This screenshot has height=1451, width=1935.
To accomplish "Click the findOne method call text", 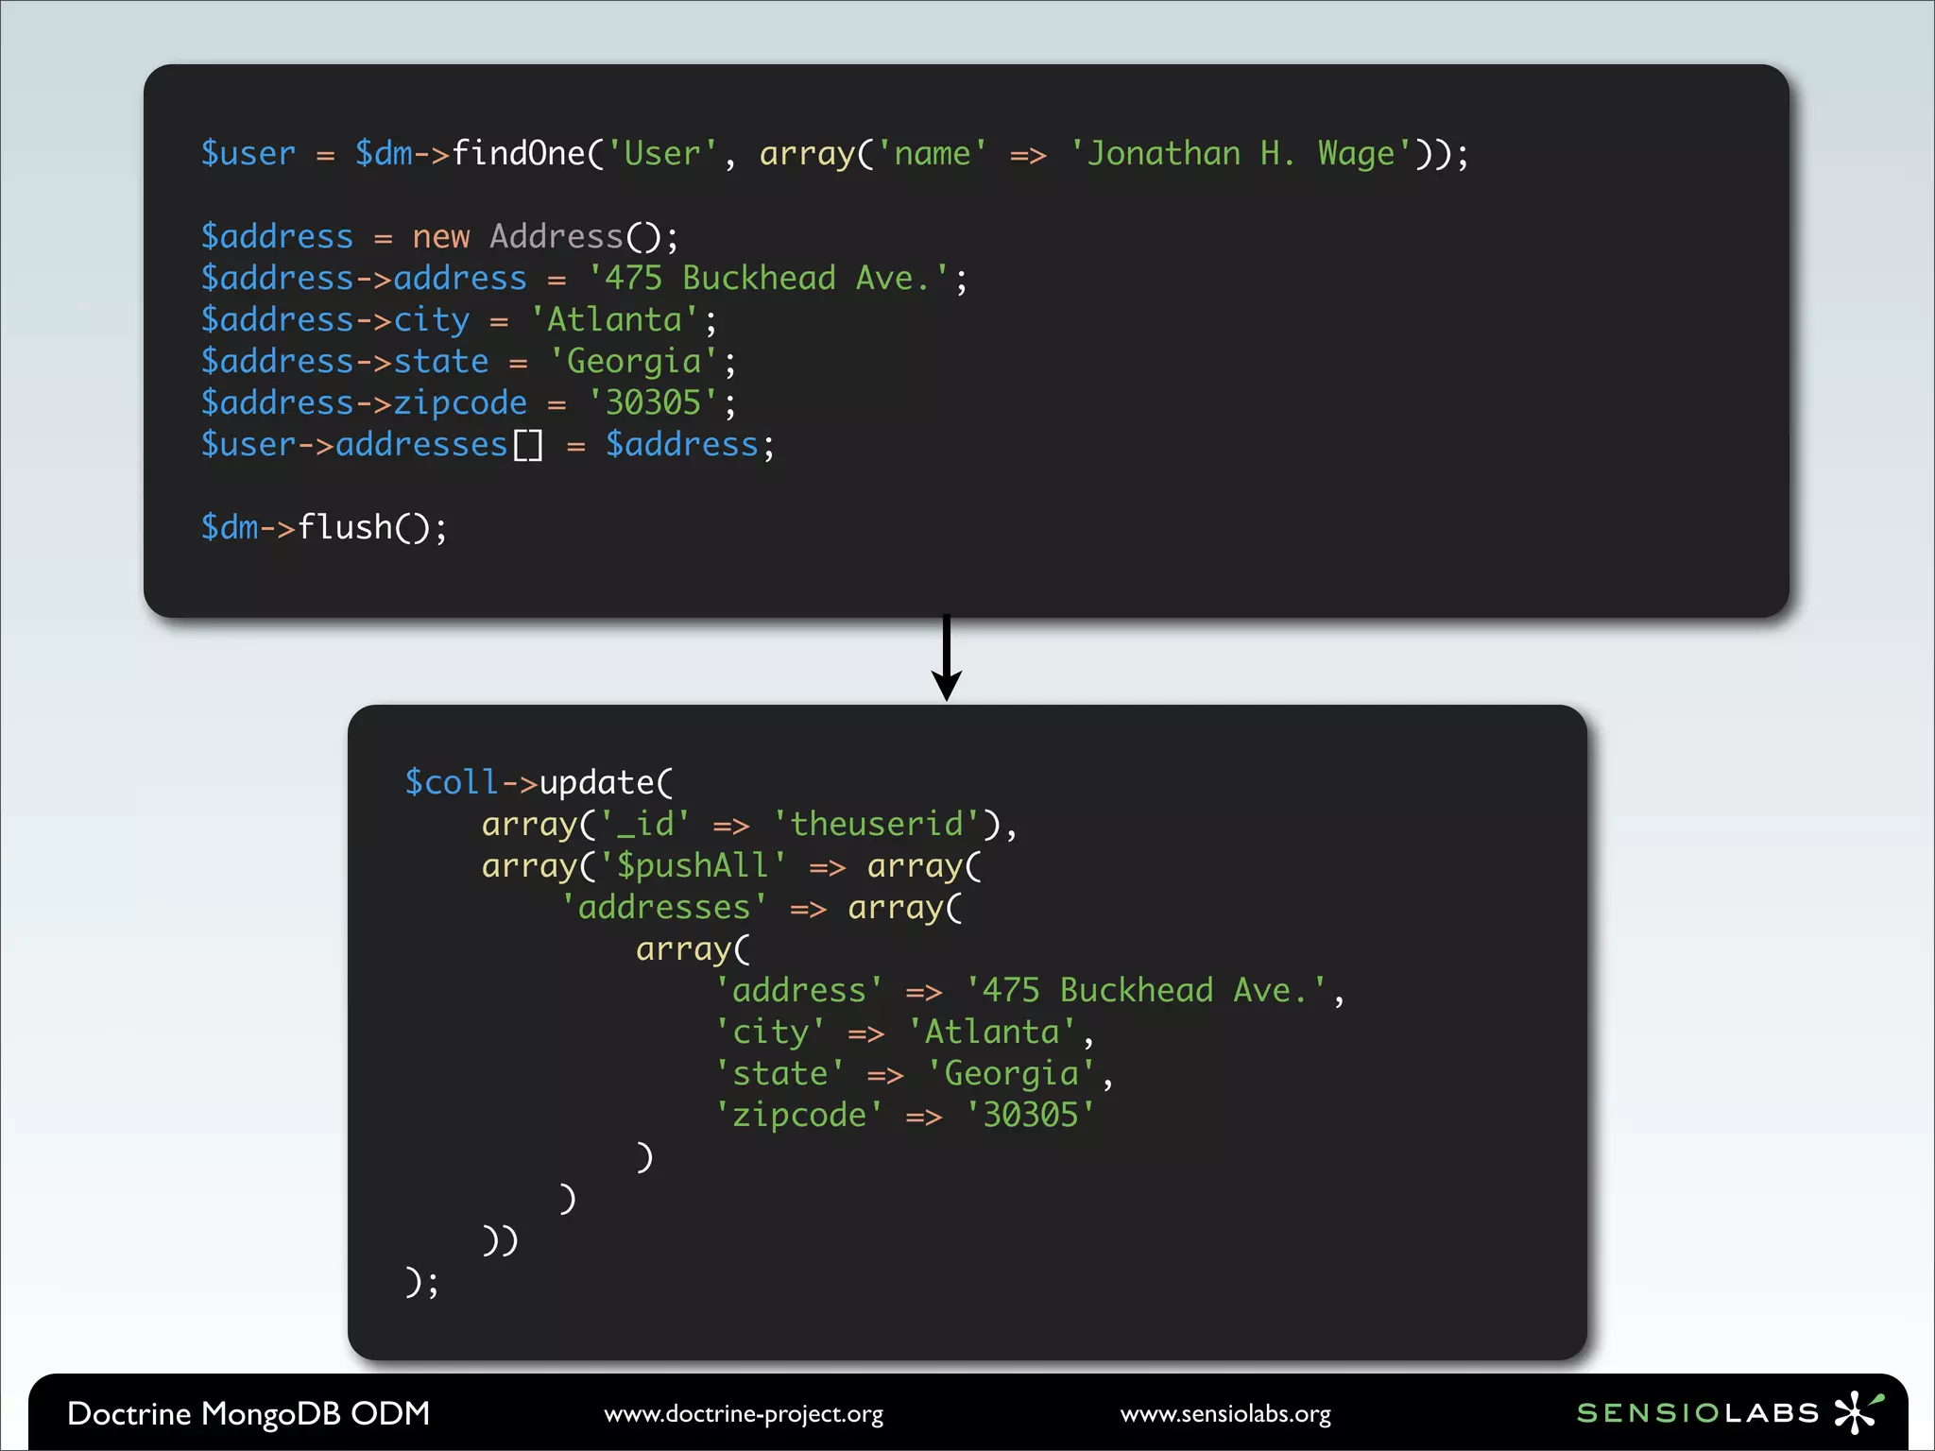I will 518,153.
